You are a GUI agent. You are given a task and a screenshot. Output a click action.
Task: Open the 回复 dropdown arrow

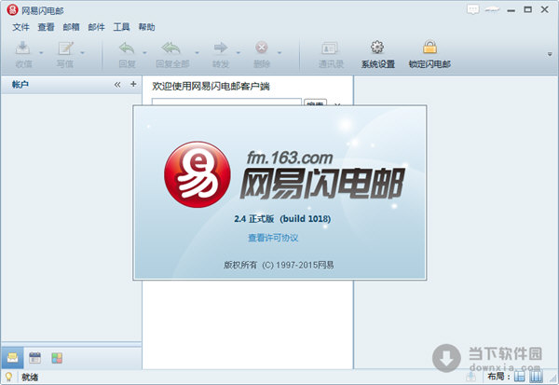pos(144,53)
